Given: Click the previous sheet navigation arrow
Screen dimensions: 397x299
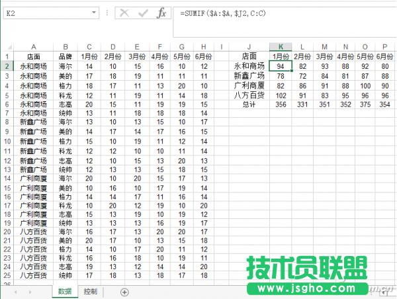Looking at the screenshot, I should point(13,292).
